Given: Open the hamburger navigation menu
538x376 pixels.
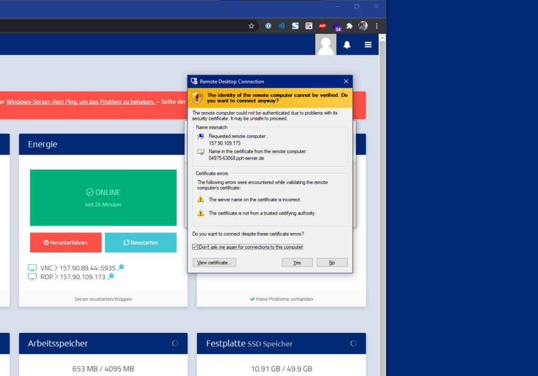Looking at the screenshot, I should pos(368,45).
